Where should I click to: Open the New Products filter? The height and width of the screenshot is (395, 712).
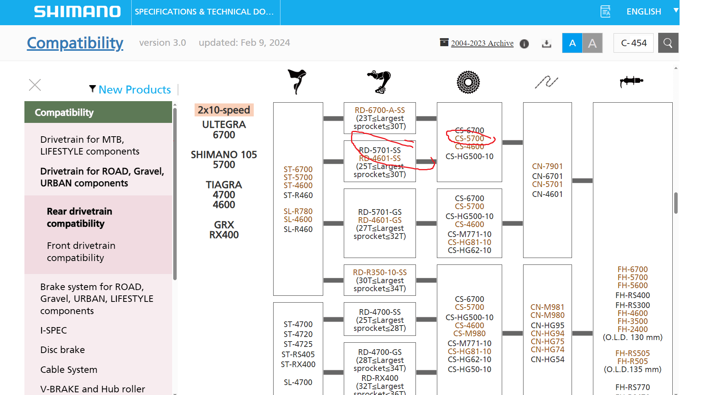coord(135,90)
